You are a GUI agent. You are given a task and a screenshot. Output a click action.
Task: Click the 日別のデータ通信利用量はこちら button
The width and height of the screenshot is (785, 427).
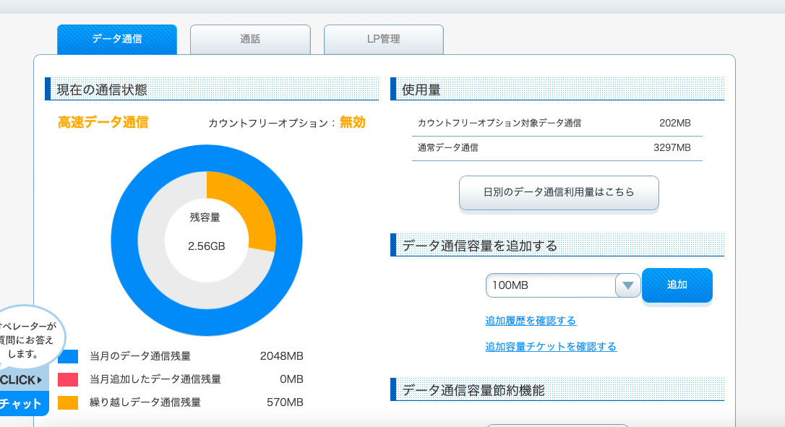pyautogui.click(x=559, y=192)
